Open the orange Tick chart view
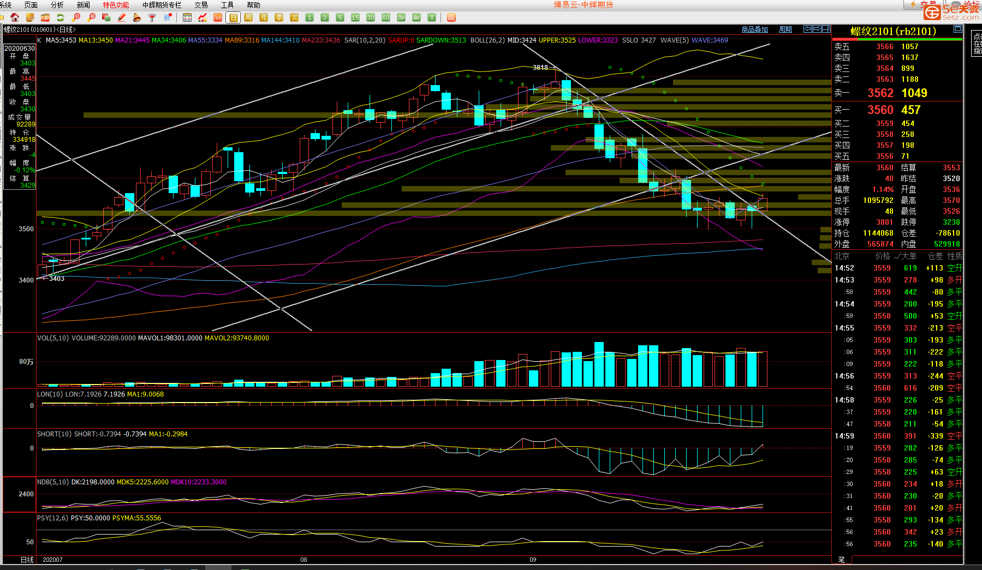The height and width of the screenshot is (570, 982). [218, 17]
